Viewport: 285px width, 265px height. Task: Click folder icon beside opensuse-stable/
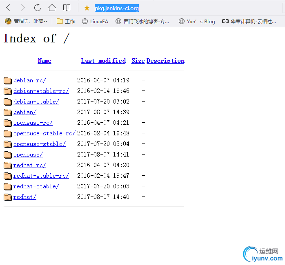coord(8,144)
